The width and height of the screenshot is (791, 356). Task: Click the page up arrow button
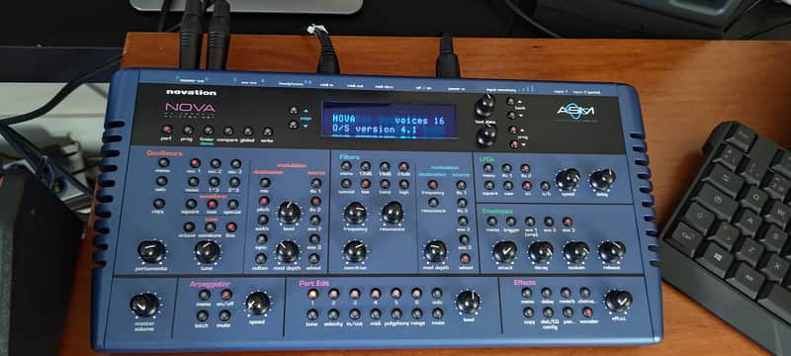pyautogui.click(x=294, y=111)
